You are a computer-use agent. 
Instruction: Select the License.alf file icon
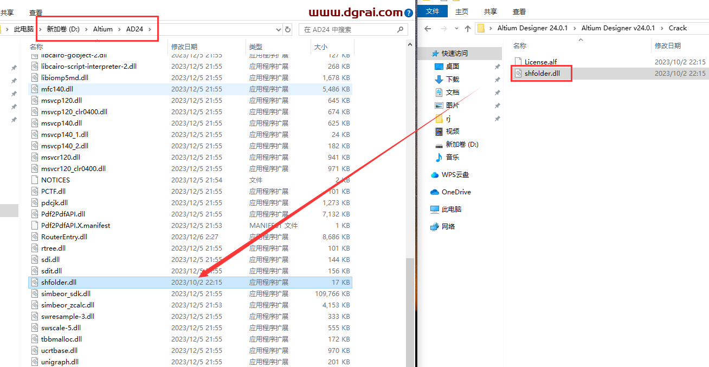coord(518,62)
